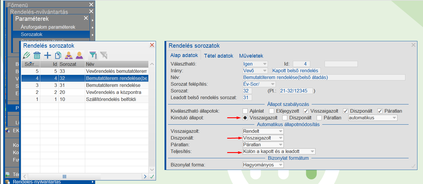Image resolution: width=423 pixels, height=184 pixels.
Task: Uncheck Visszaigazolt in selectable states
Action: coord(306,111)
